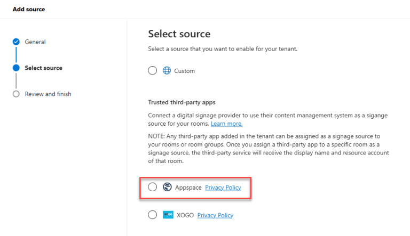Enable the XOGO radio button
Screen dimensions: 410x236
pos(153,215)
